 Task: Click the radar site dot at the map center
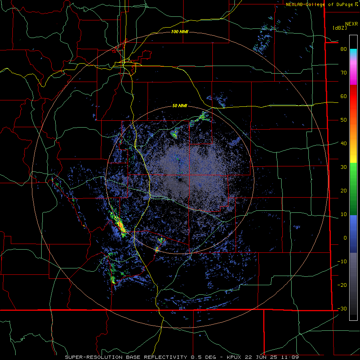click(x=180, y=180)
